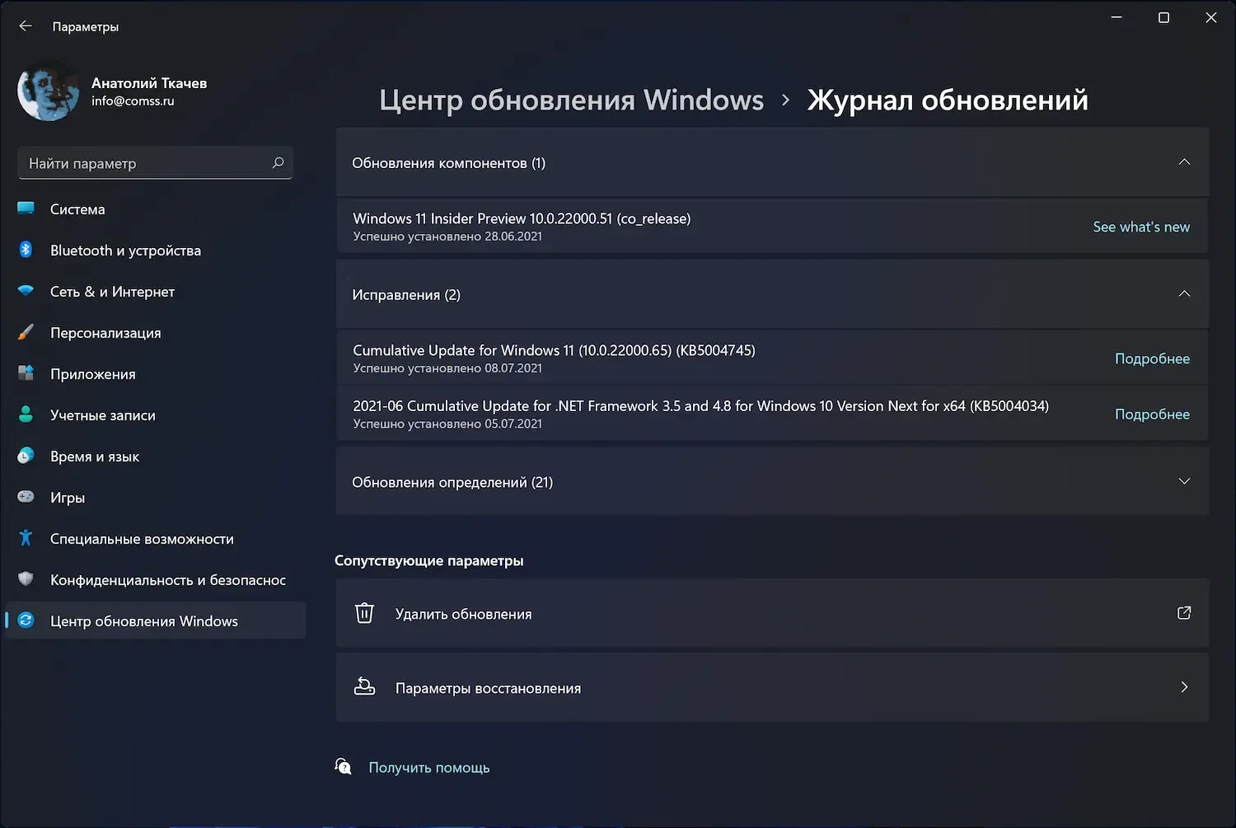Click Получить помощь link
This screenshot has height=828, width=1236.
(429, 767)
